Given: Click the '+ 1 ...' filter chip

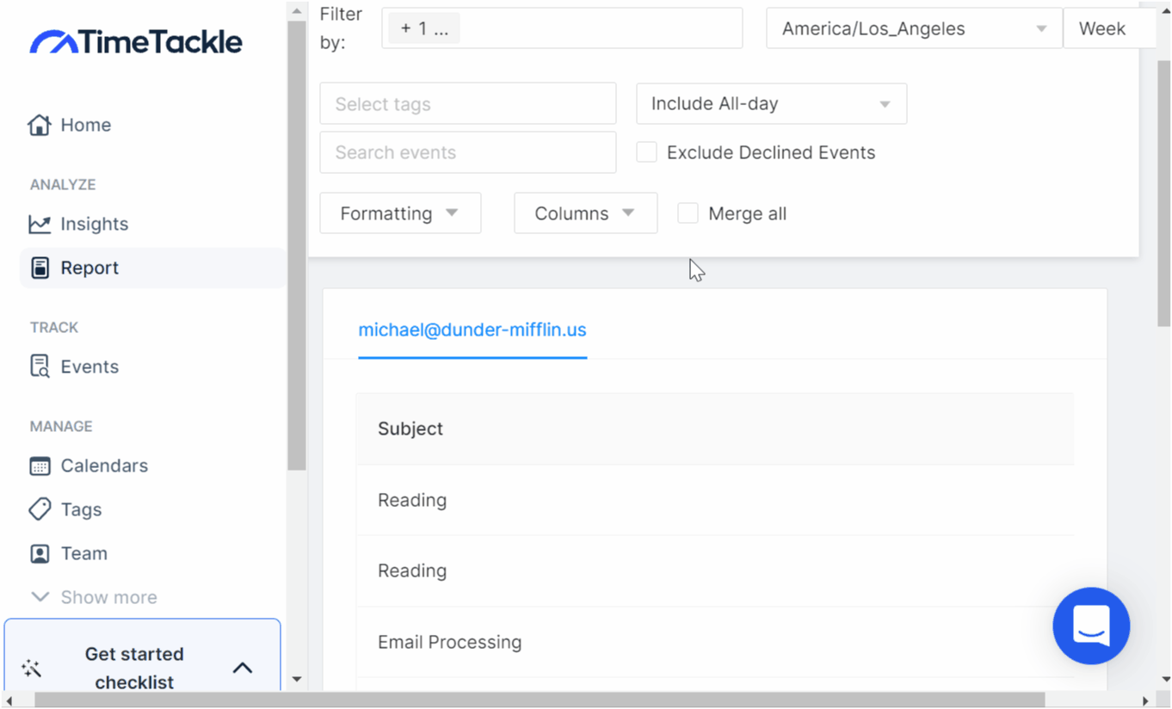Looking at the screenshot, I should 424,28.
